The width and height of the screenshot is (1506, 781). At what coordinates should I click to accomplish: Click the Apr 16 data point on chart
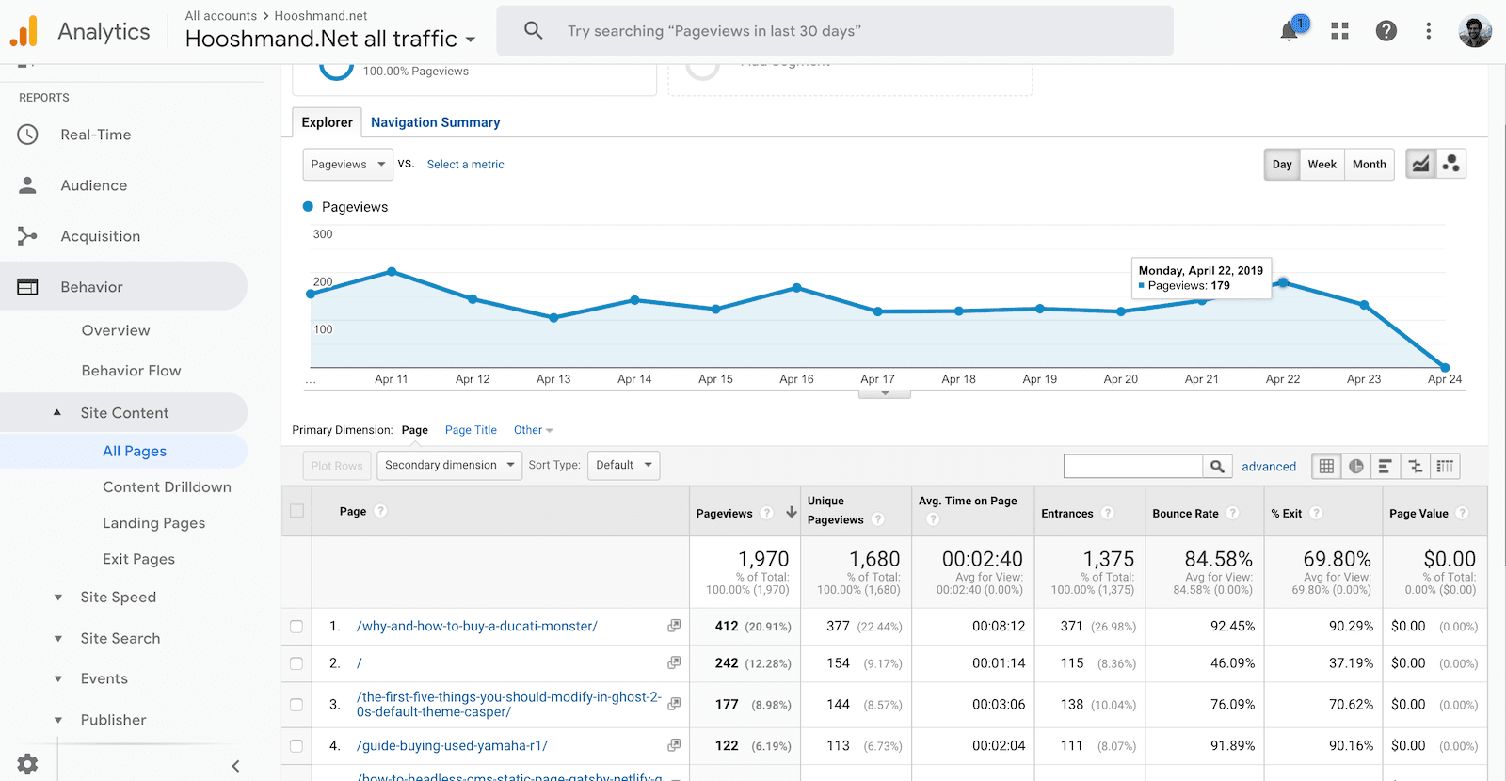click(x=796, y=288)
